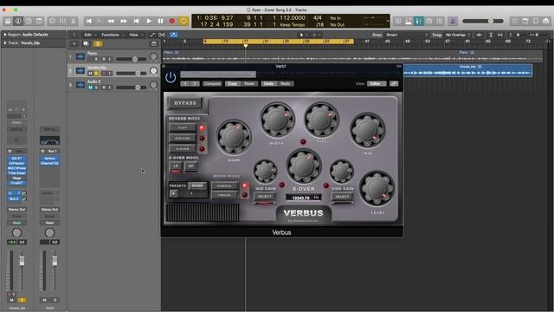
Task: Click the next preset arrow button
Action: pos(195,84)
